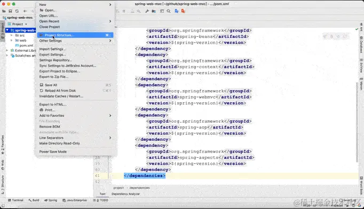Open Settings via the wrench toolbar icon
Screen dimensions: 364x209
click(147, 11)
